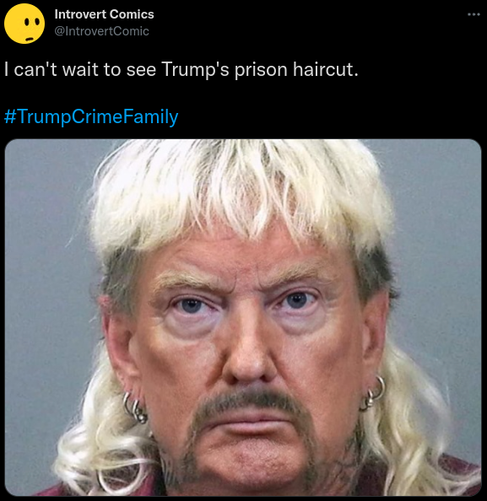Click the bold "Introvert Comics" account name
The height and width of the screenshot is (501, 487).
[x=105, y=14]
